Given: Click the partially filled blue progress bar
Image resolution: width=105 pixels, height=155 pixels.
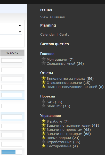Looking at the screenshot, I should click(x=12, y=152).
